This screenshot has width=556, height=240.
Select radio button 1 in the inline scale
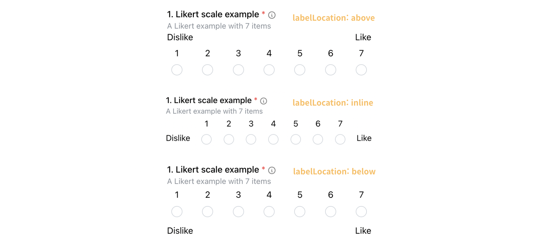coord(206,139)
